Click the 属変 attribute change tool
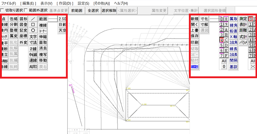Viewport: 257px width, 134px height. point(14,36)
